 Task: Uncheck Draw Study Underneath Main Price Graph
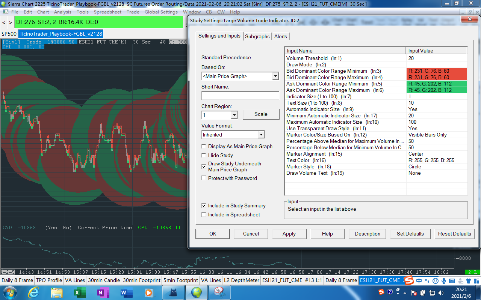pyautogui.click(x=204, y=166)
